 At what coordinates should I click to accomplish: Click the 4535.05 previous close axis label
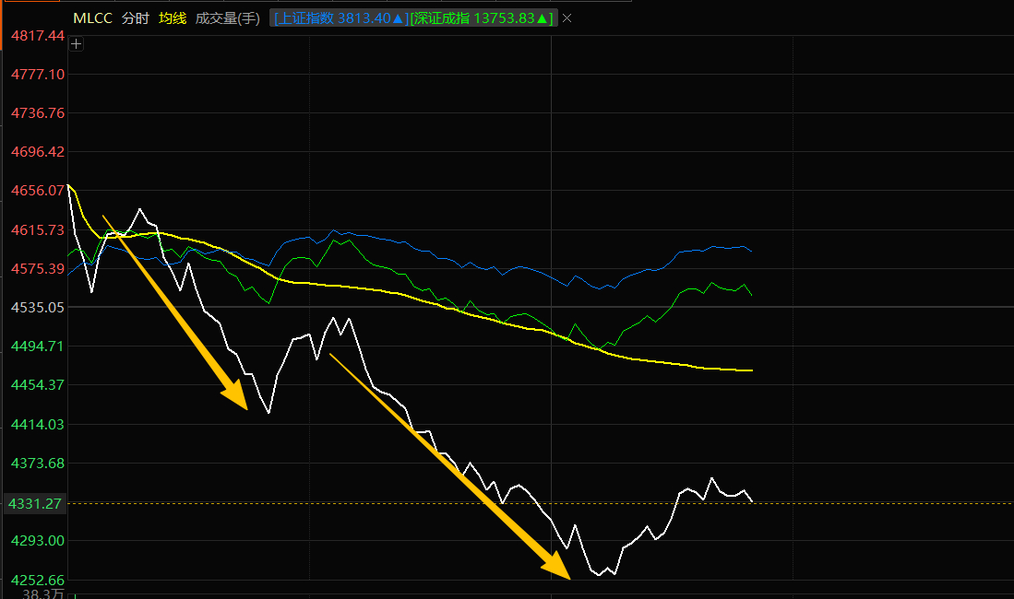[38, 308]
